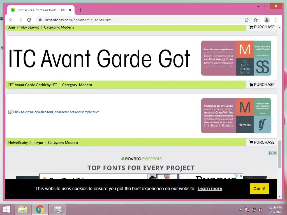Open network status tray icon
Image resolution: width=287 pixels, height=215 pixels.
(x=254, y=210)
